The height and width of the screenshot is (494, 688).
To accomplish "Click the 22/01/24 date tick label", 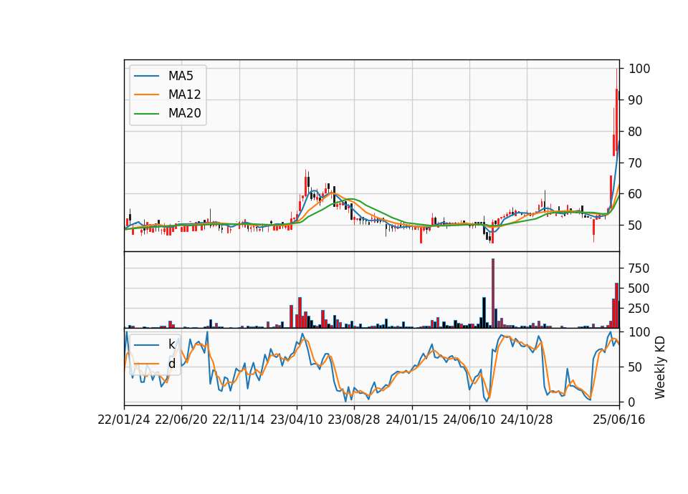I will pyautogui.click(x=124, y=420).
